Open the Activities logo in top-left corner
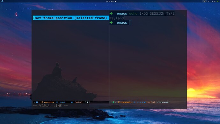The width and height of the screenshot is (220, 124). (x=2, y=1)
